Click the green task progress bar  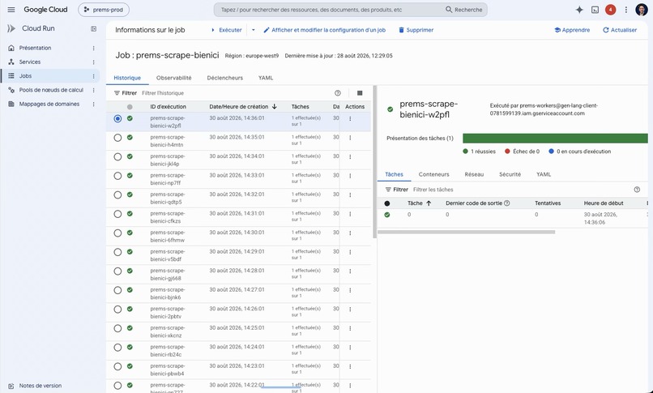click(x=555, y=139)
